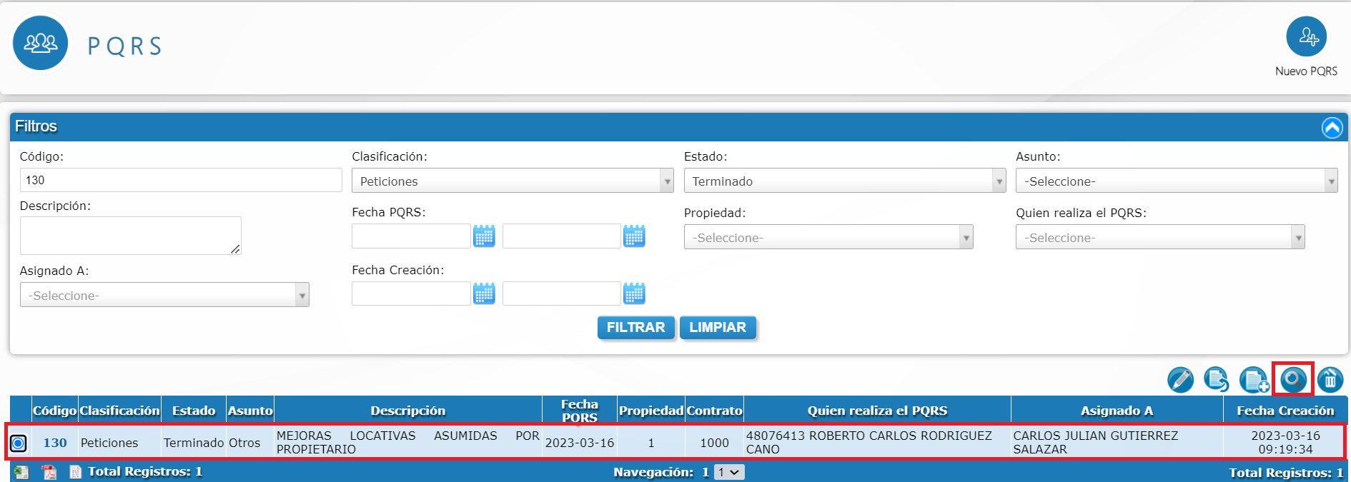Screen dimensions: 1351x482
Task: Open first Fecha PQRS calendar picker
Action: pos(484,236)
